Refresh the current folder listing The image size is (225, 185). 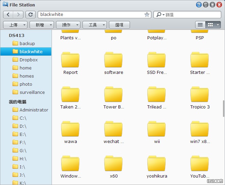[x=31, y=15]
